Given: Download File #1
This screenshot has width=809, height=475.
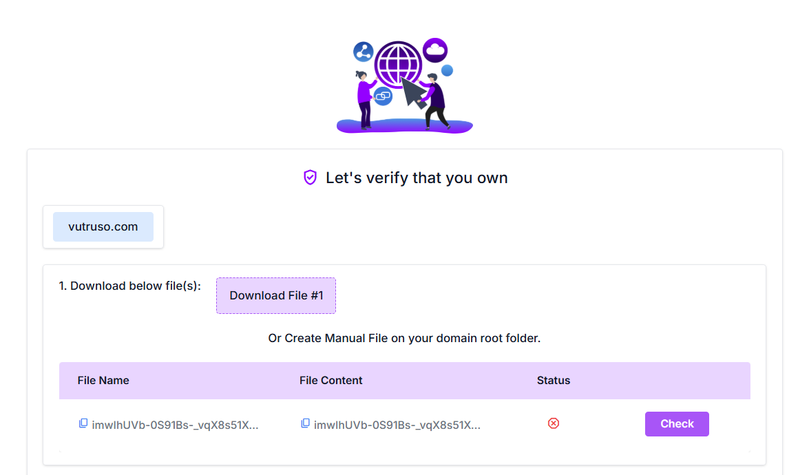Looking at the screenshot, I should [276, 295].
